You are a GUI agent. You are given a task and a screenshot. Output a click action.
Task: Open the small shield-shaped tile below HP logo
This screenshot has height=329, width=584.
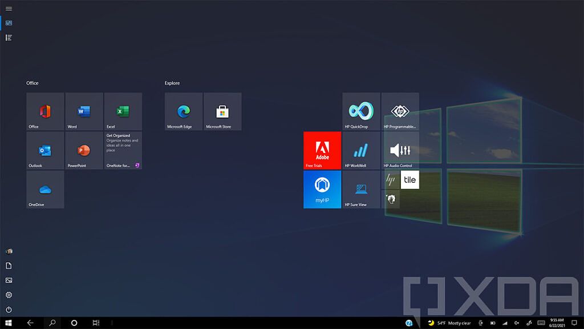(x=390, y=199)
